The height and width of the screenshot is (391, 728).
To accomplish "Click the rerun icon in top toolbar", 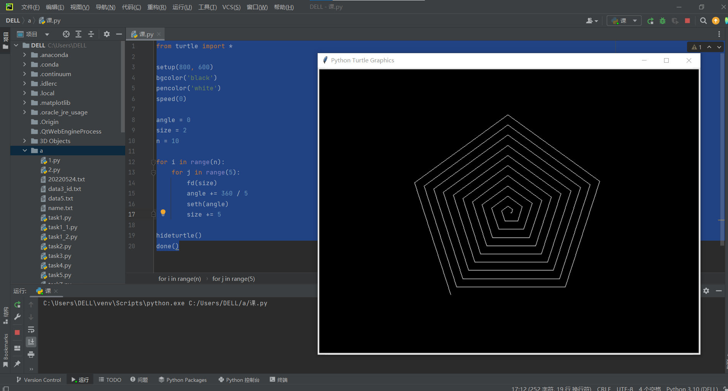I will click(650, 21).
